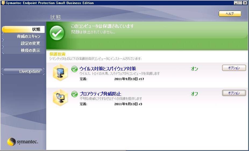The image size is (249, 151).
Task: Click the shield icon in the title bar
Action: (x=3, y=3)
